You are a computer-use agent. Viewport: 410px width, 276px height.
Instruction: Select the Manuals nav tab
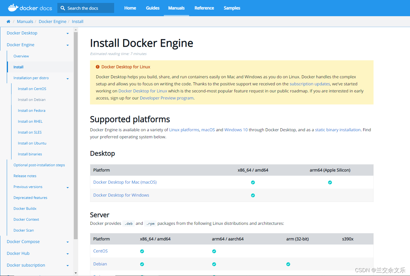[x=176, y=8]
